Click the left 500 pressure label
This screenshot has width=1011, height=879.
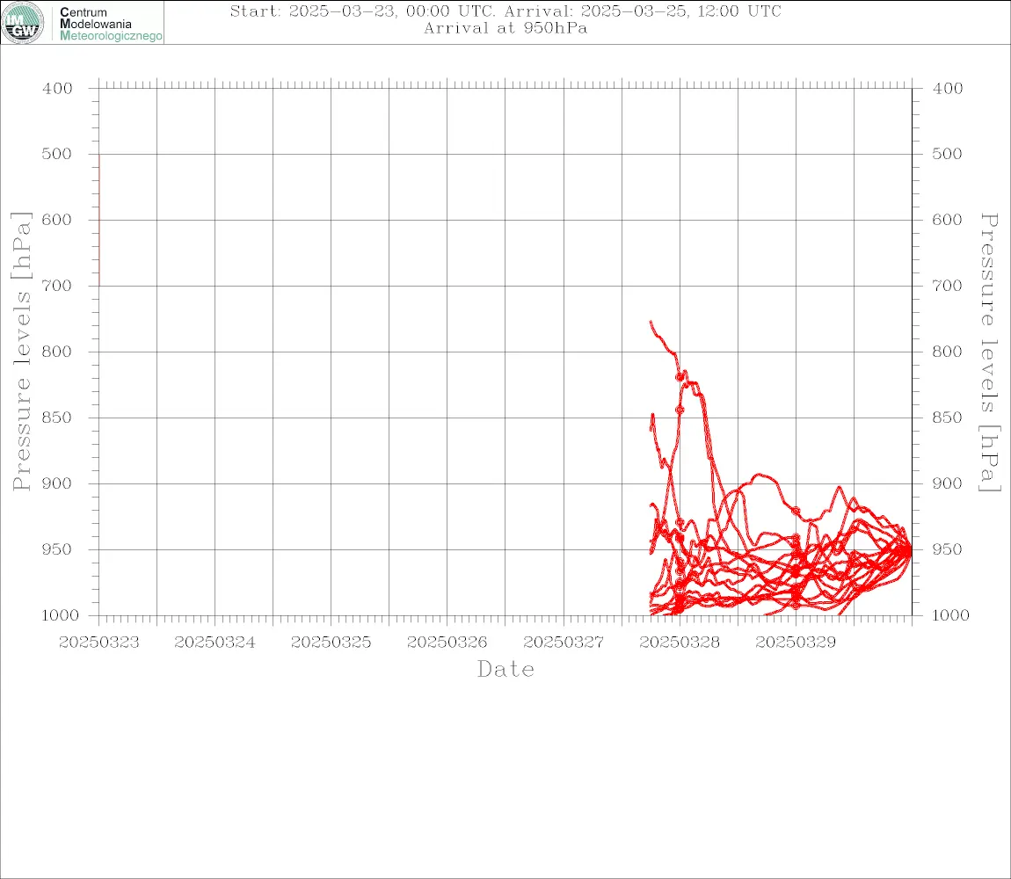coord(57,154)
